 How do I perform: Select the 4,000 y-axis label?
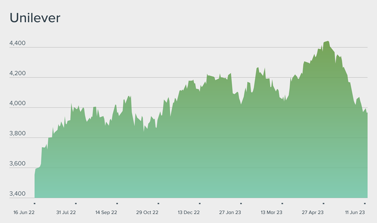click(18, 103)
